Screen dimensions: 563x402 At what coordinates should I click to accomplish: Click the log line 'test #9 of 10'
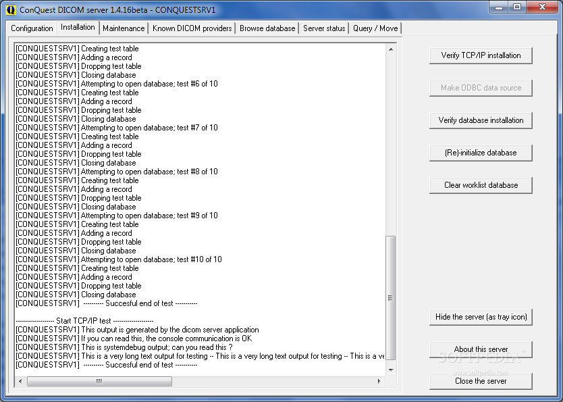(117, 216)
